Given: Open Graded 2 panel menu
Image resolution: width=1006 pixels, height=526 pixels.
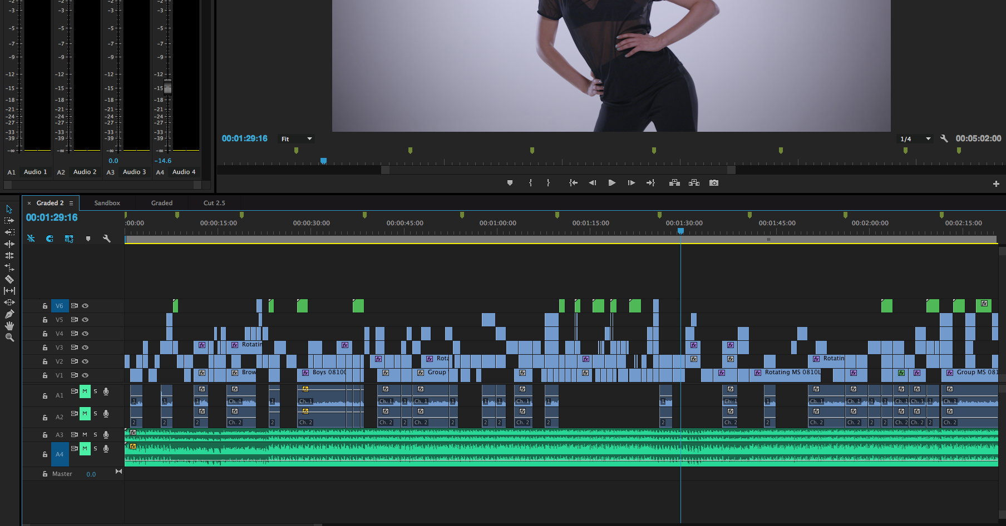Looking at the screenshot, I should 71,204.
